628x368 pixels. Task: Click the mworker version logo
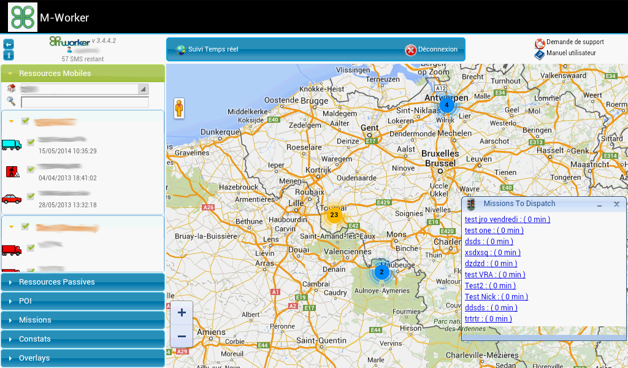70,41
